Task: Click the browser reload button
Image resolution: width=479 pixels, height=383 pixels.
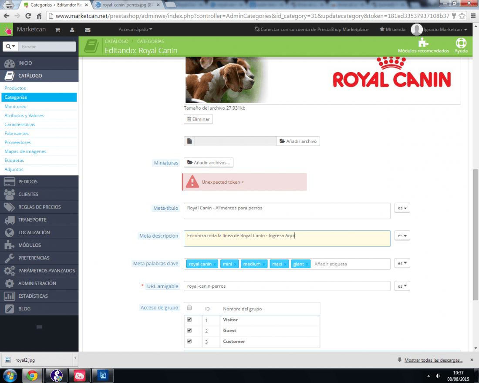Action: click(28, 16)
